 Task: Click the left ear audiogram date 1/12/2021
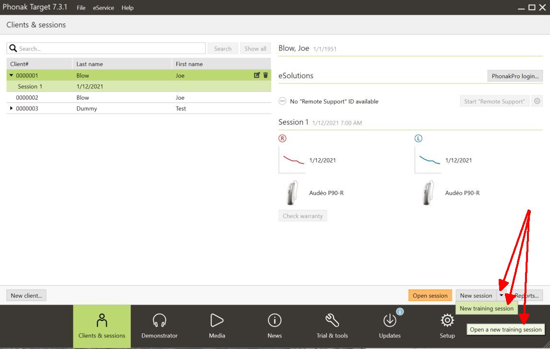click(458, 160)
